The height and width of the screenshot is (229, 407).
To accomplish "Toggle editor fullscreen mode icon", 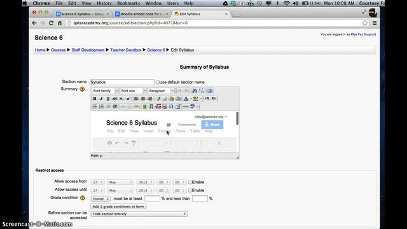I will click(209, 90).
